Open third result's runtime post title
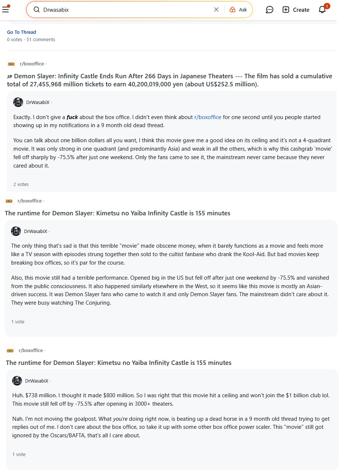Image resolution: width=341 pixels, height=470 pixels. (x=119, y=363)
